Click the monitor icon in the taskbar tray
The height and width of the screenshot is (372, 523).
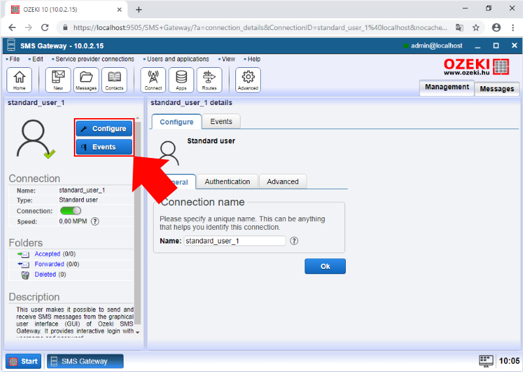click(x=486, y=361)
